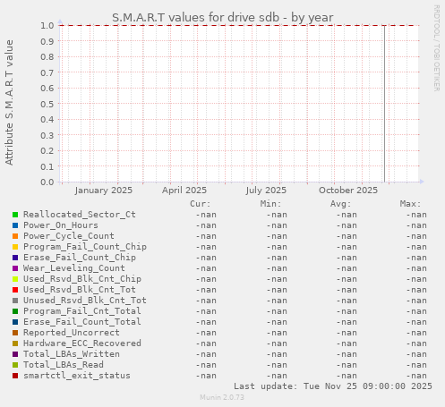Viewport: 445px width, 407px height.
Task: Select the Reallocated_Sector_Ct legend label
Action: [x=80, y=215]
